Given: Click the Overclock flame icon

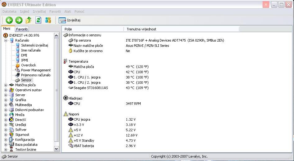Looking at the screenshot, I should (17, 65).
